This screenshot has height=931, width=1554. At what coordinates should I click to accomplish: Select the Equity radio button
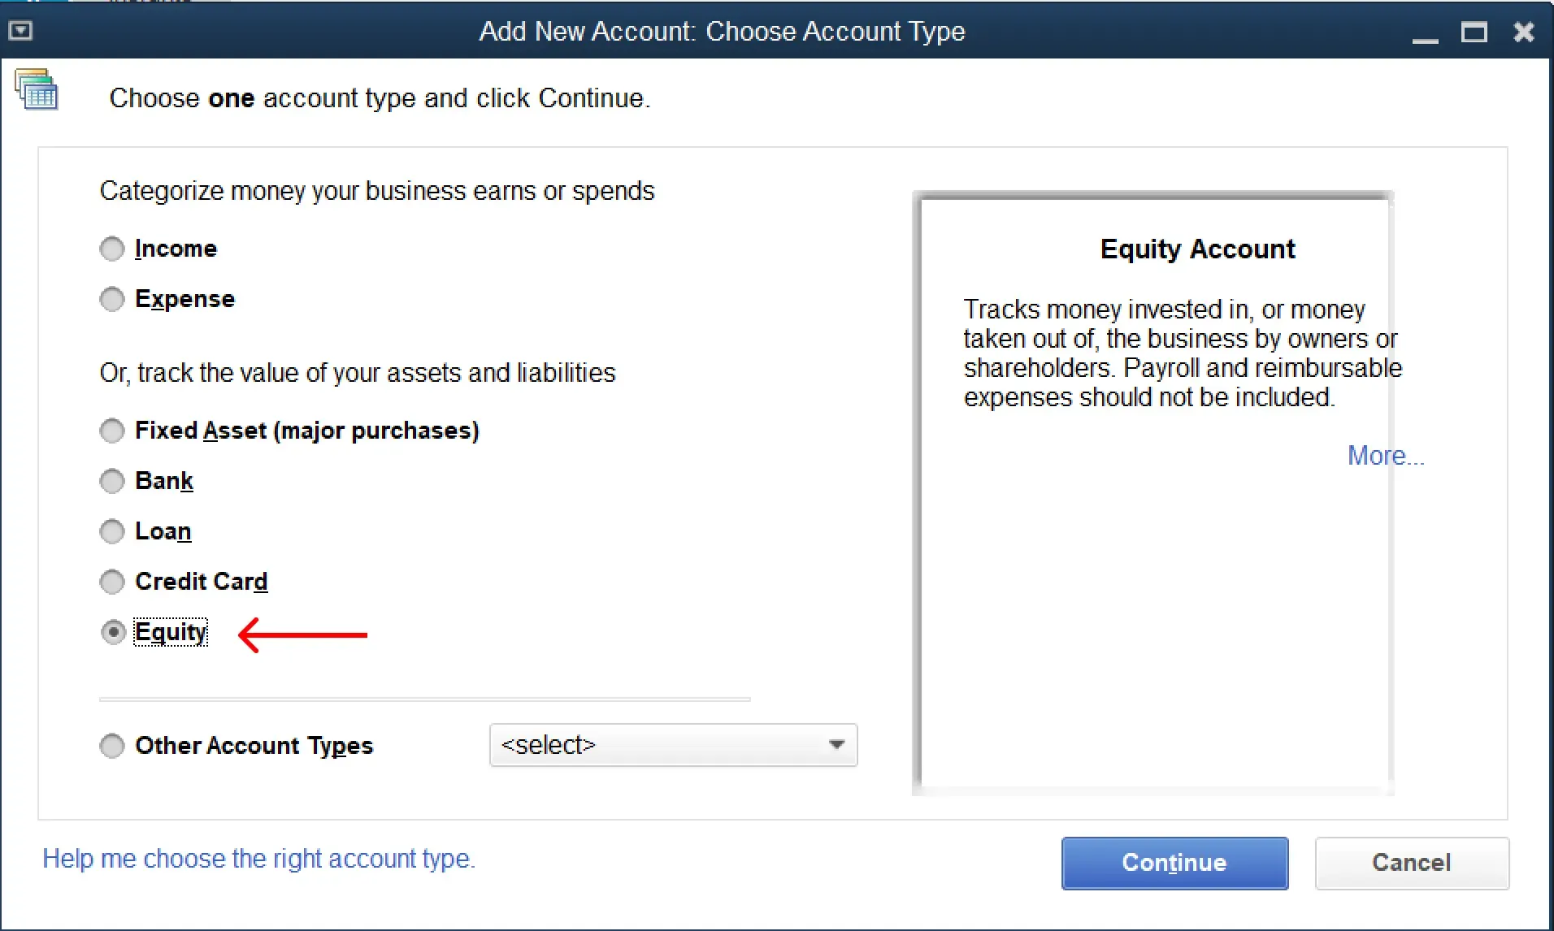(x=112, y=632)
